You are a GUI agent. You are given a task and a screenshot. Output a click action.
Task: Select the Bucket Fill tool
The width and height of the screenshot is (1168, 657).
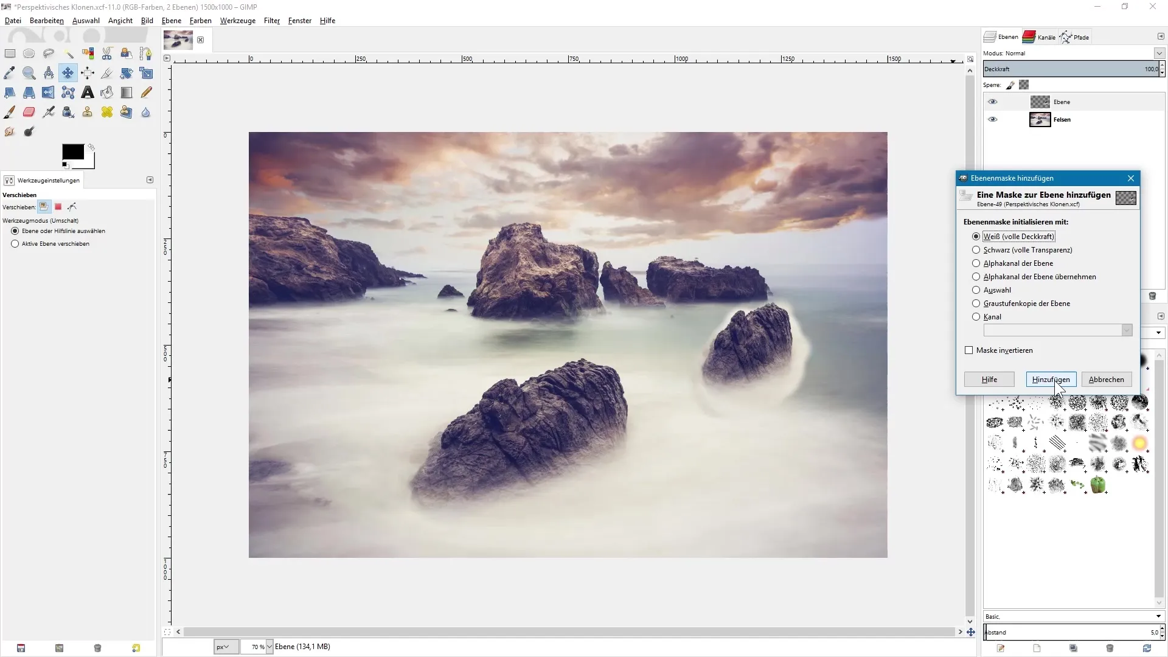(x=107, y=92)
